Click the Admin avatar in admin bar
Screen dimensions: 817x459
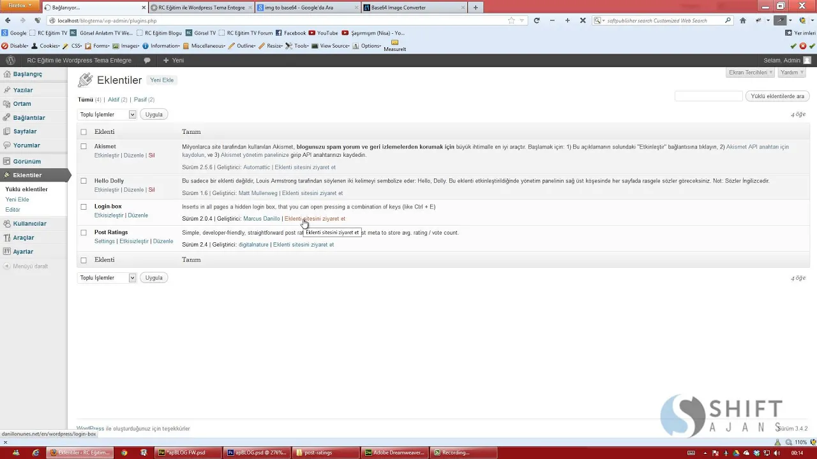pos(807,61)
